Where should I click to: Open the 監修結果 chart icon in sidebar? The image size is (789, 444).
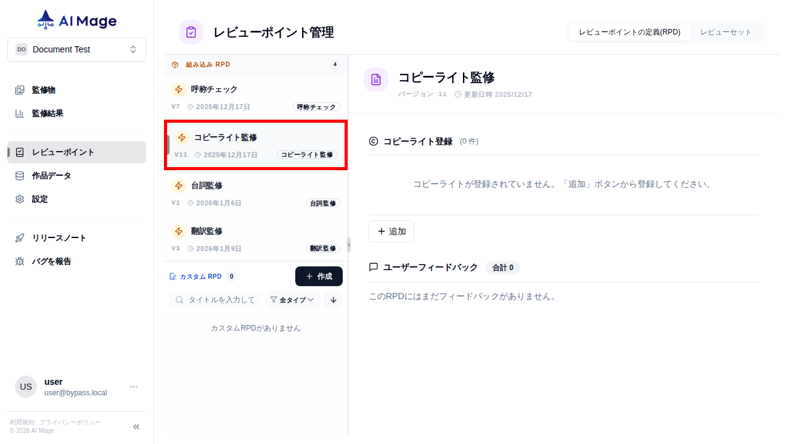(x=19, y=113)
